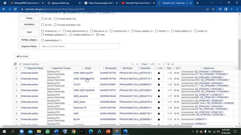Click the NCBI address bar URL

pos(55,9)
